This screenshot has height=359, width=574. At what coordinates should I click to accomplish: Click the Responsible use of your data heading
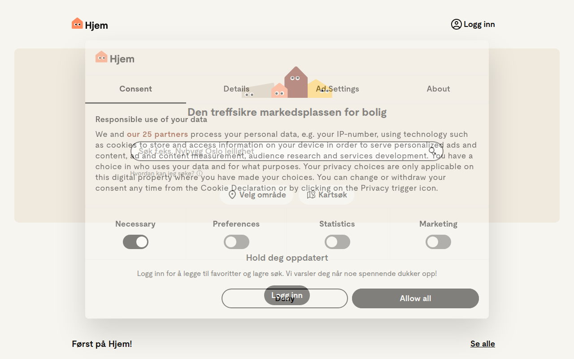tap(151, 119)
